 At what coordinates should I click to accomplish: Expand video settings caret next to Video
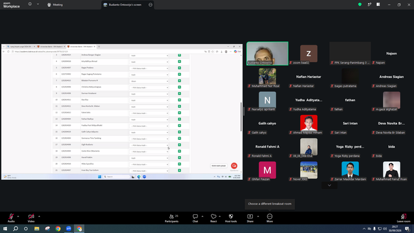(x=39, y=216)
